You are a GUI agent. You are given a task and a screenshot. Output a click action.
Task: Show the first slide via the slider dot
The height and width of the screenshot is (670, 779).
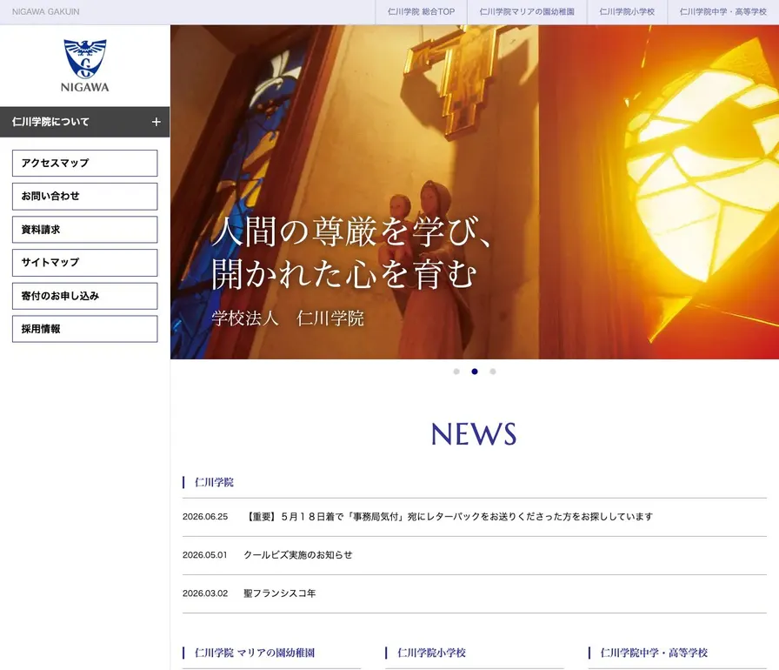pyautogui.click(x=456, y=372)
